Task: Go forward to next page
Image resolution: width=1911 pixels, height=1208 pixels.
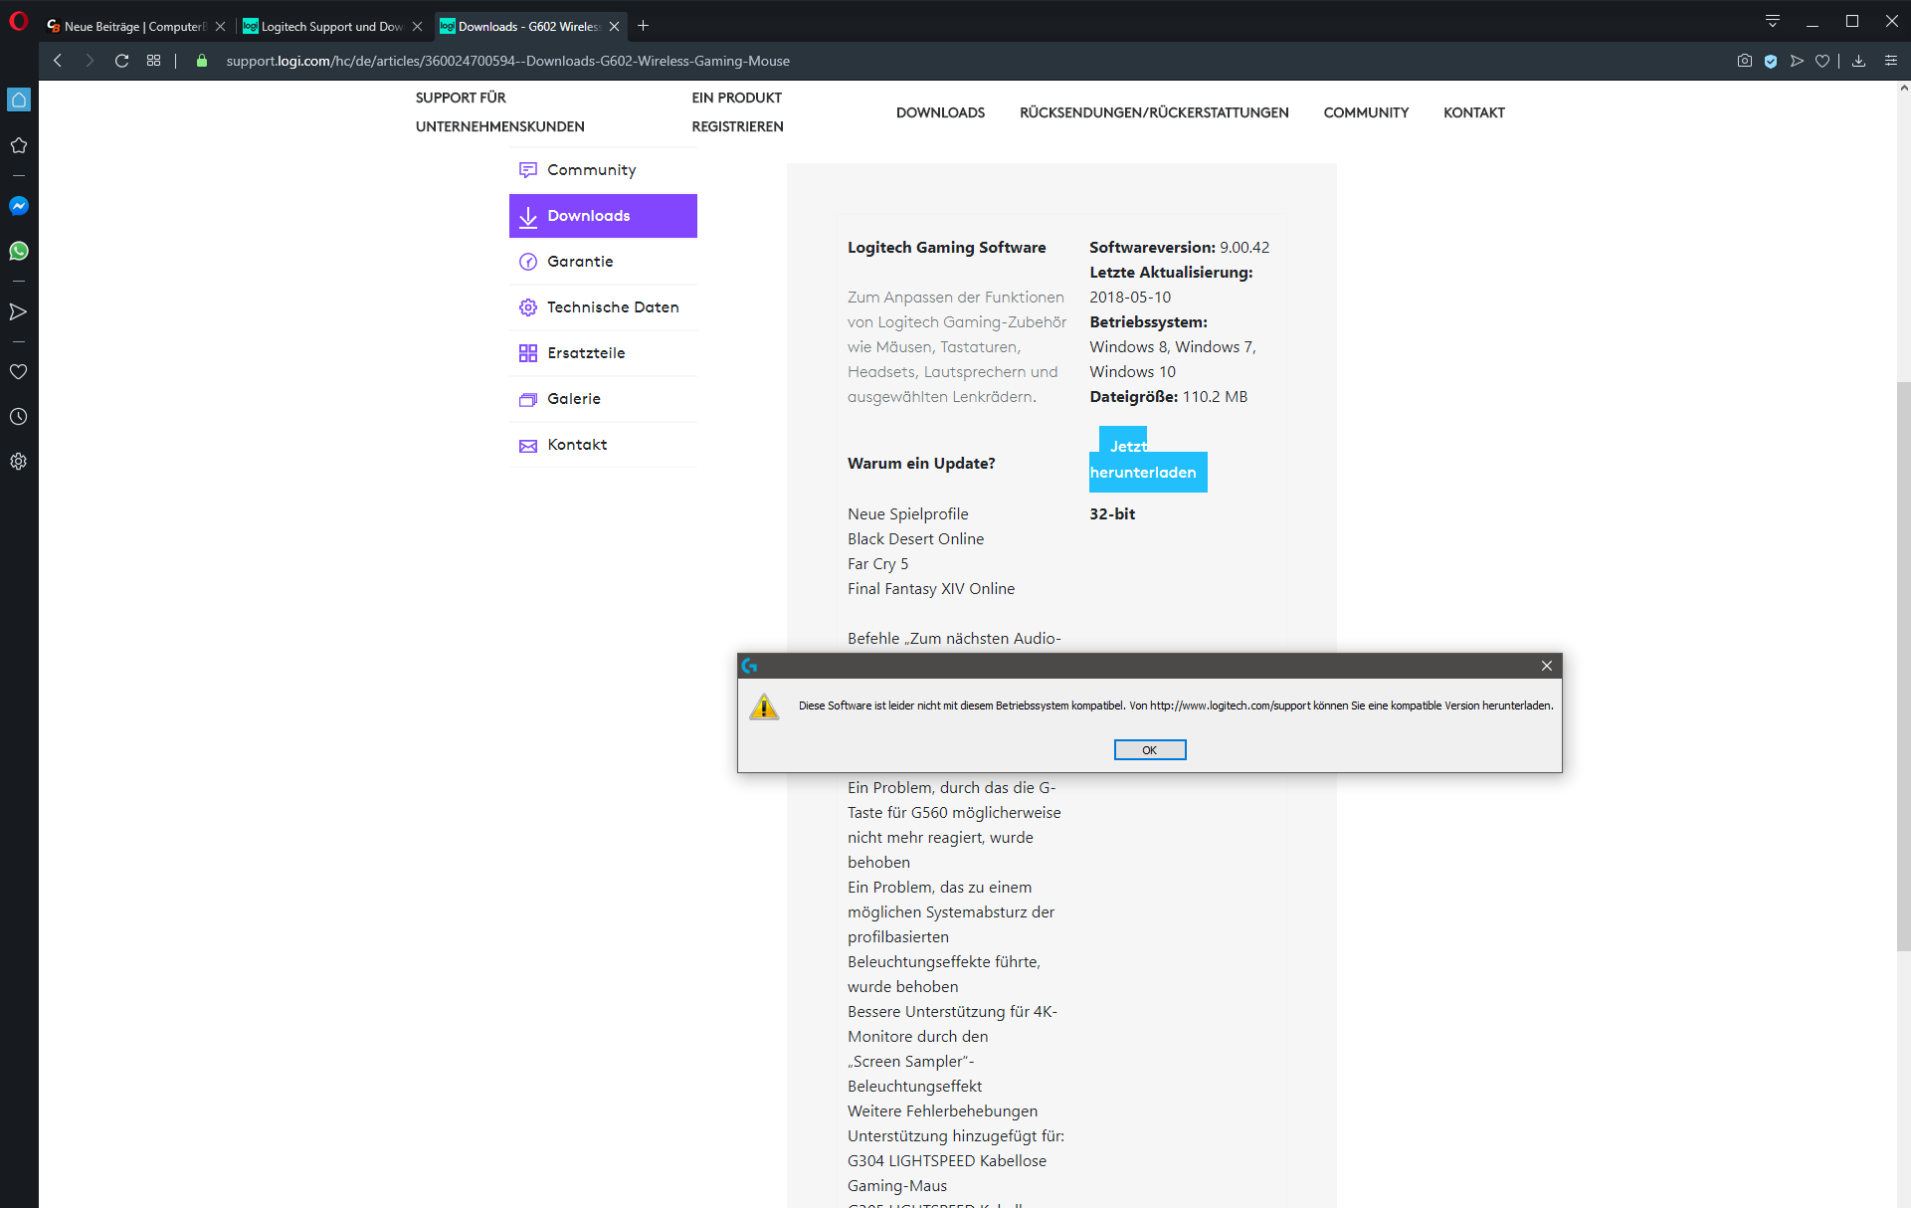Action: pos(90,61)
